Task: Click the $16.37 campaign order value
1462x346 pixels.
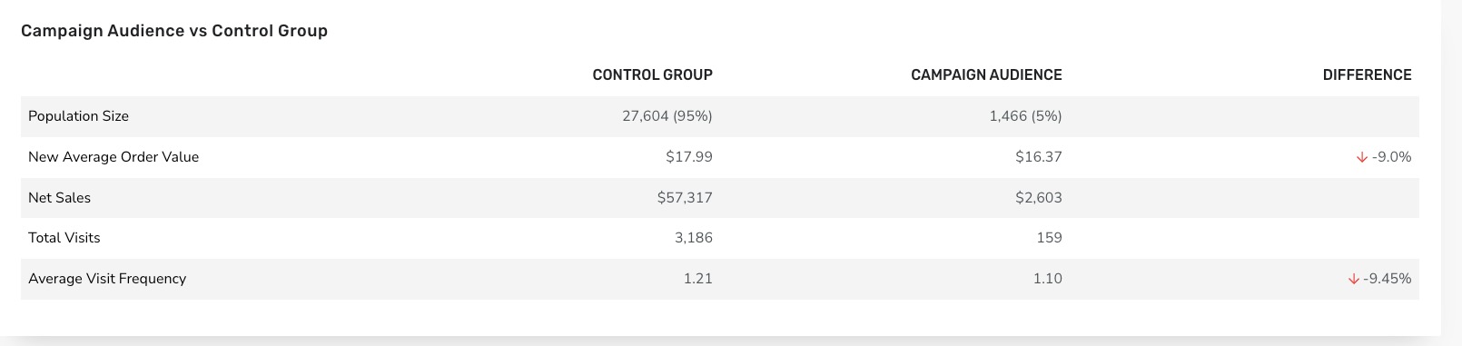Action: [1039, 157]
